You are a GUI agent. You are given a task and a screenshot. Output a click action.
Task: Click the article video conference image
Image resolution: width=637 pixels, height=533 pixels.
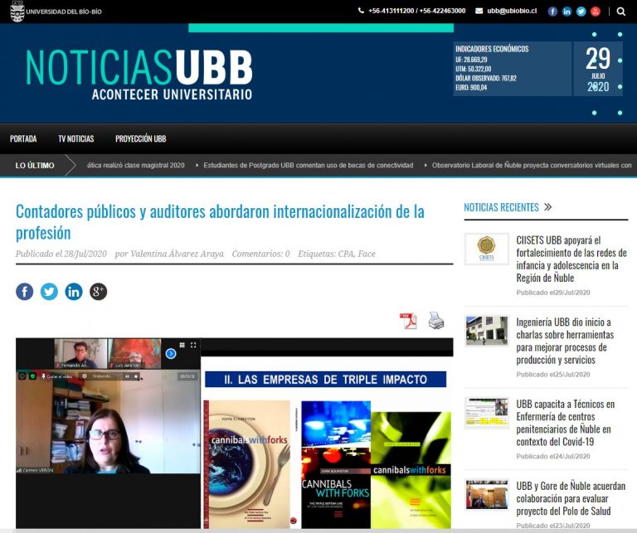(x=235, y=434)
